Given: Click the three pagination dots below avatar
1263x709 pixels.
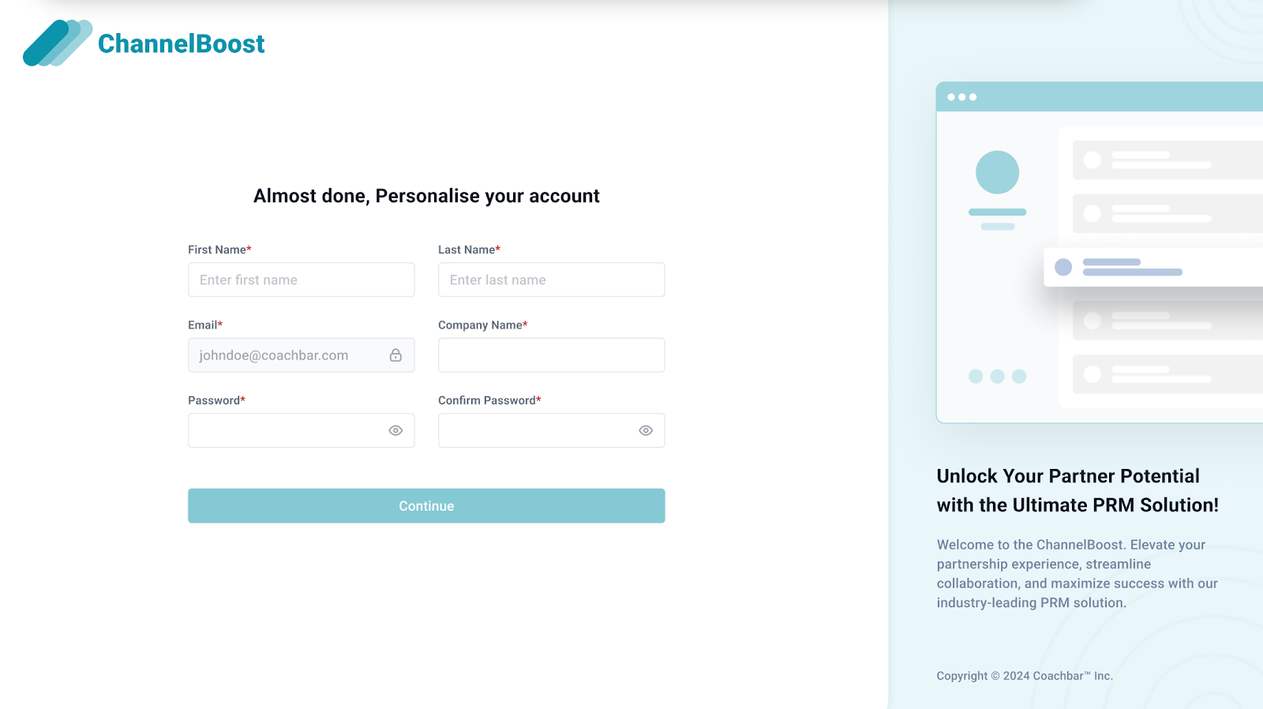Looking at the screenshot, I should [x=997, y=377].
